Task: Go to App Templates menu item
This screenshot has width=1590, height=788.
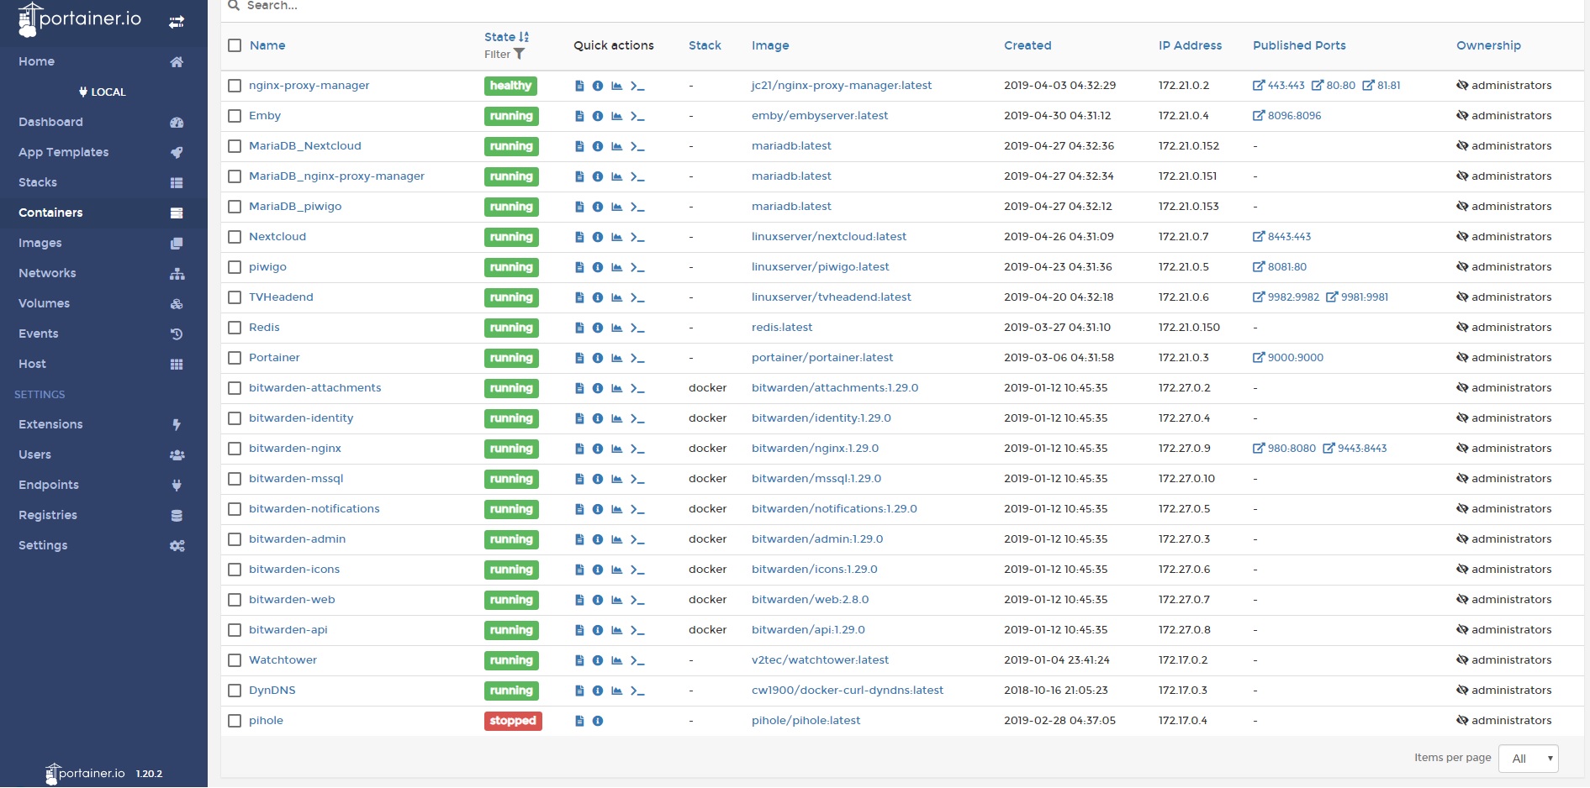Action: [x=103, y=152]
